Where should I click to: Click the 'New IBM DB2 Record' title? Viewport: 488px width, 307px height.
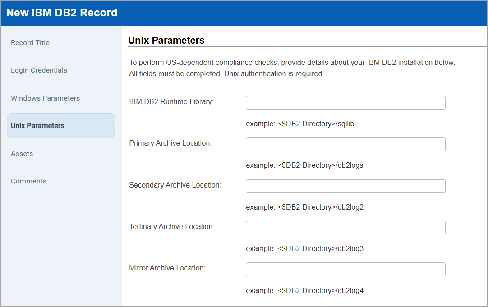click(x=62, y=13)
